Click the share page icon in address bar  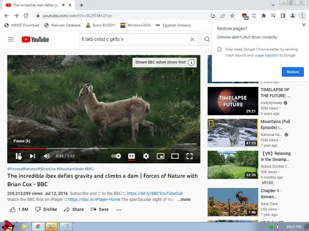[223, 16]
